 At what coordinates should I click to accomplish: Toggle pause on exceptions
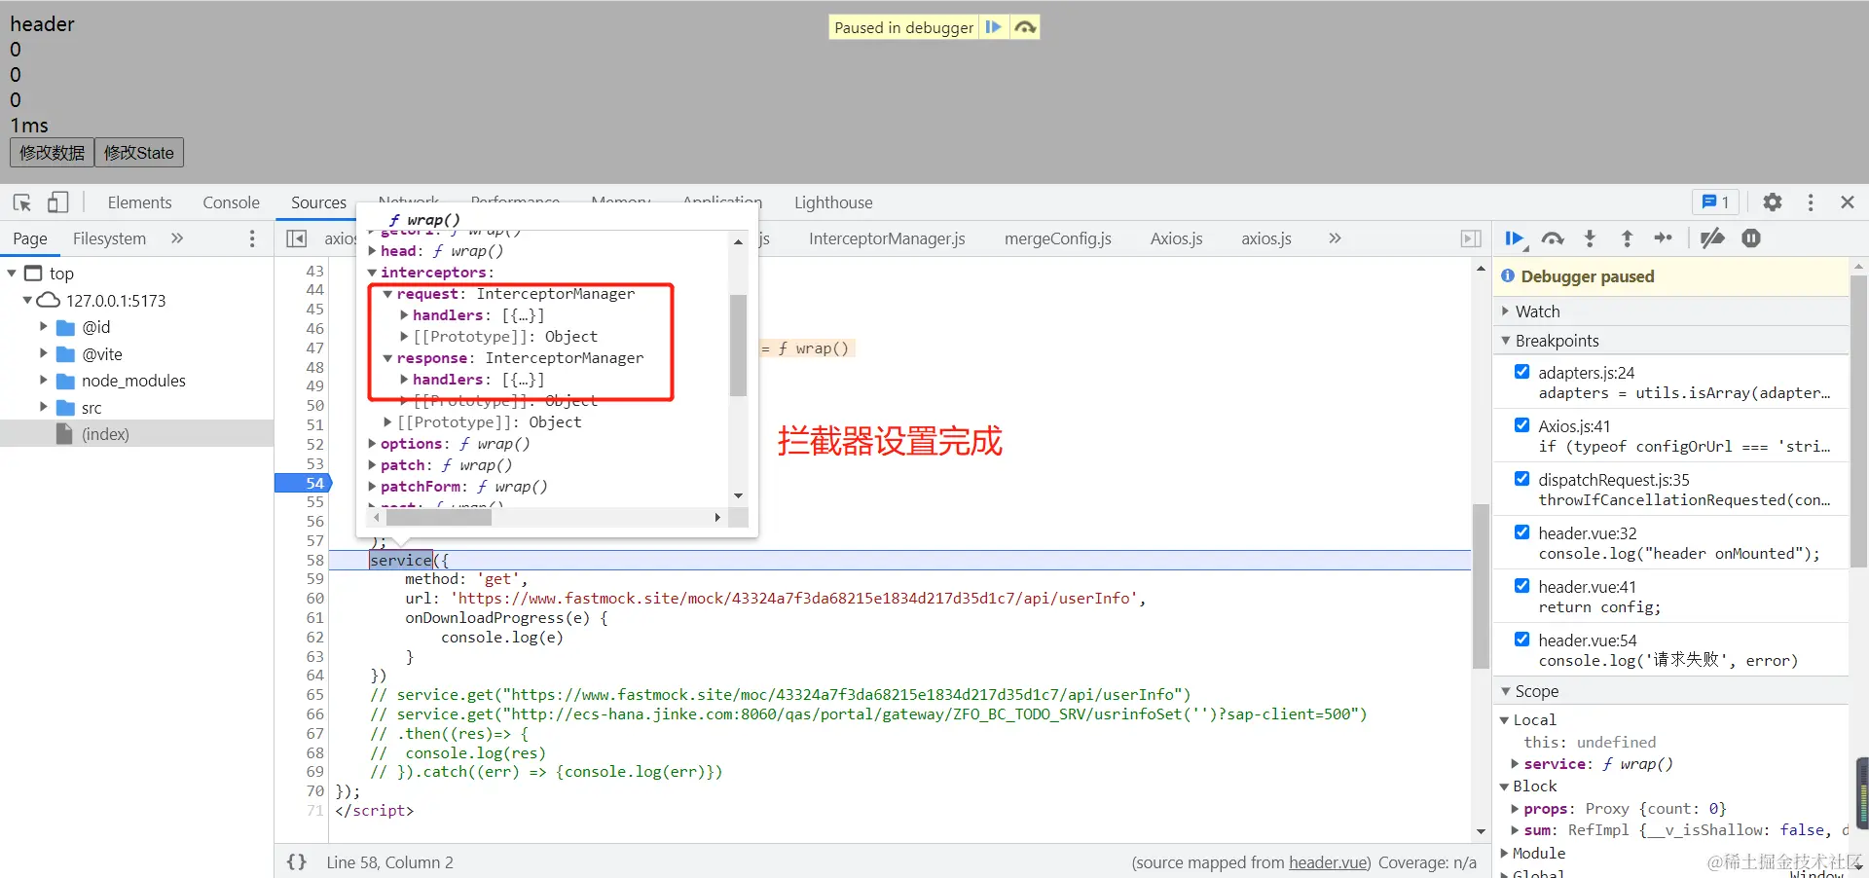[1751, 238]
